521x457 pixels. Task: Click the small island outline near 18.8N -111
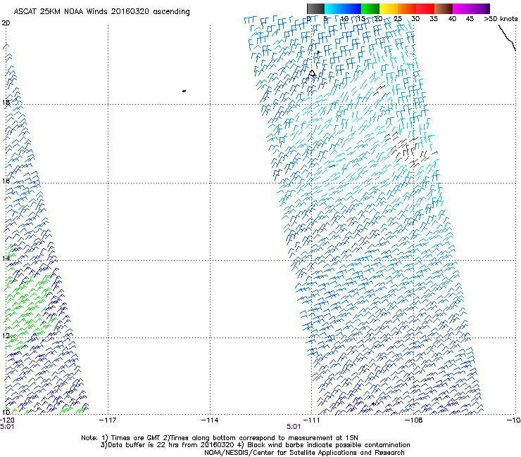[x=312, y=73]
